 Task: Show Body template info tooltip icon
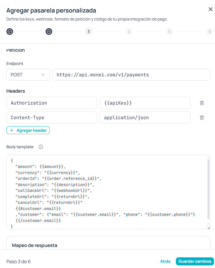point(41,147)
